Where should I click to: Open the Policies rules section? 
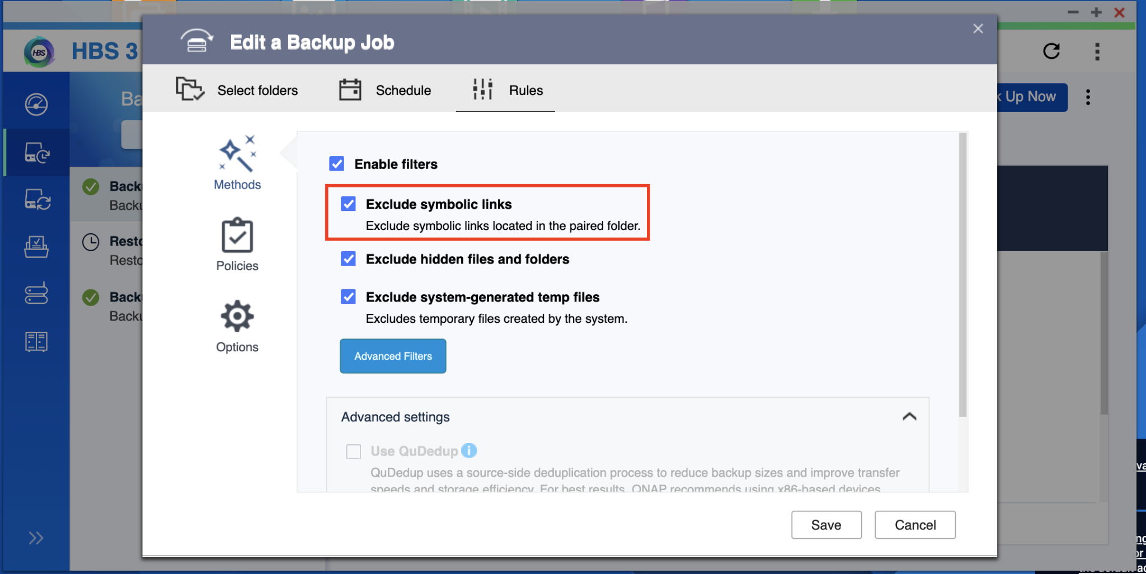(x=237, y=244)
